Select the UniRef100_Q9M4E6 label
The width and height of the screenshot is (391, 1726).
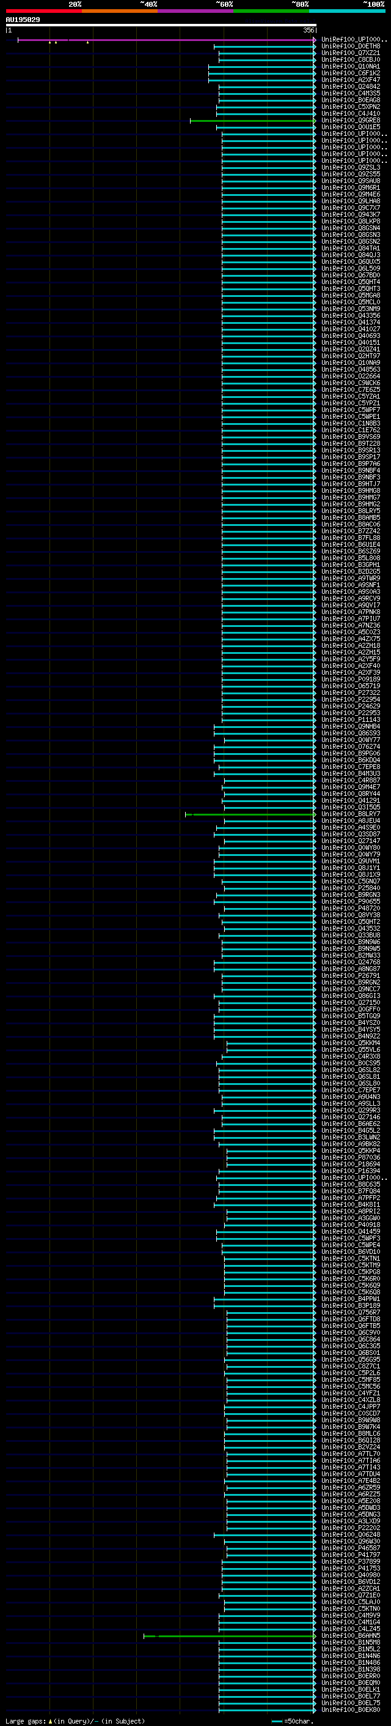tap(350, 194)
